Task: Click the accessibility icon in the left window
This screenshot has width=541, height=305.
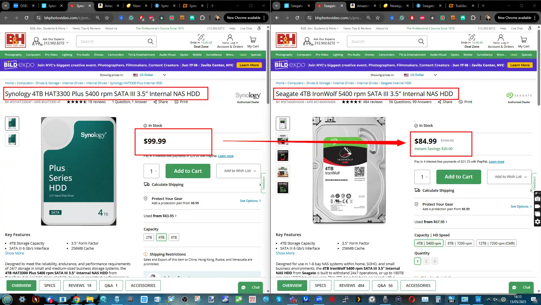Action: tap(259, 28)
